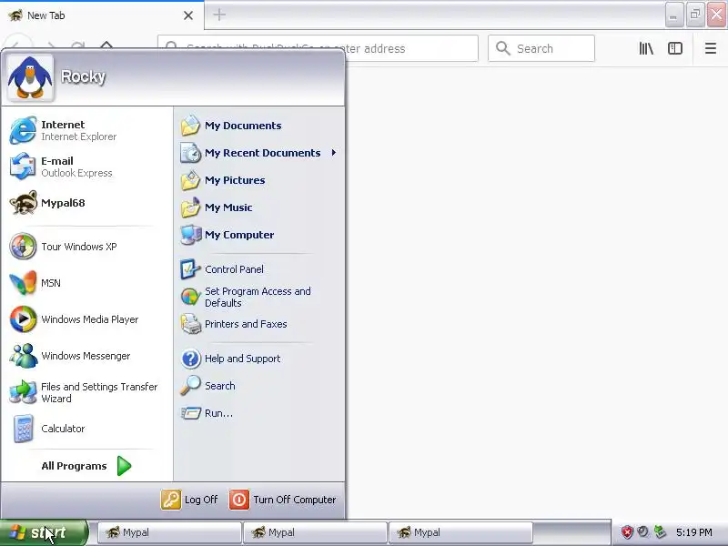Screen dimensions: 728x546
Task: Open Internet Explorer from the Start menu
Action: pyautogui.click(x=86, y=130)
